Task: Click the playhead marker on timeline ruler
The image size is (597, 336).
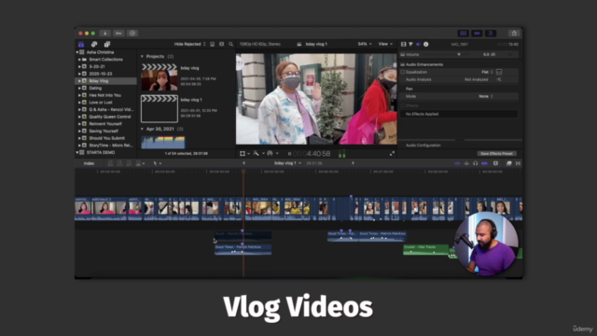Action: tap(243, 172)
